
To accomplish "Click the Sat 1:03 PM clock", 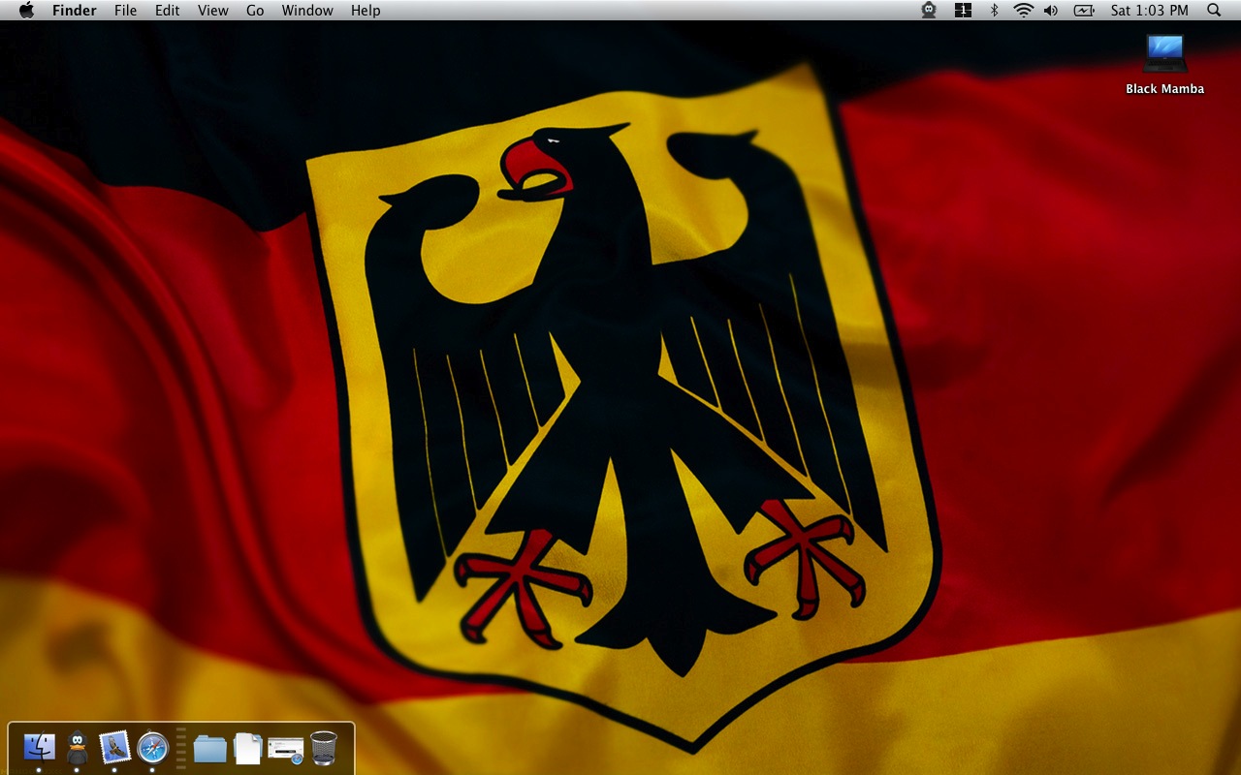I will (1150, 11).
